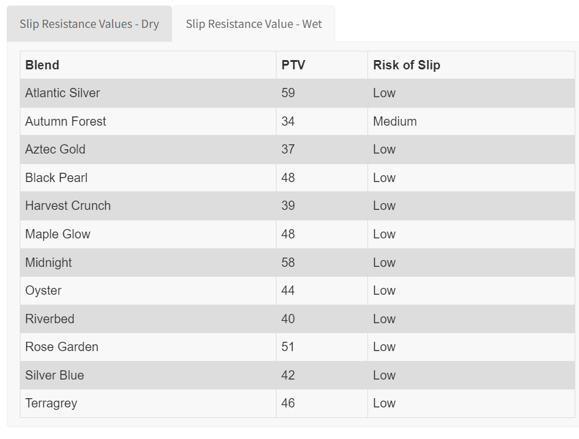Select the Silver Blue blend cell
Viewport: 579px width, 439px height.
[54, 375]
